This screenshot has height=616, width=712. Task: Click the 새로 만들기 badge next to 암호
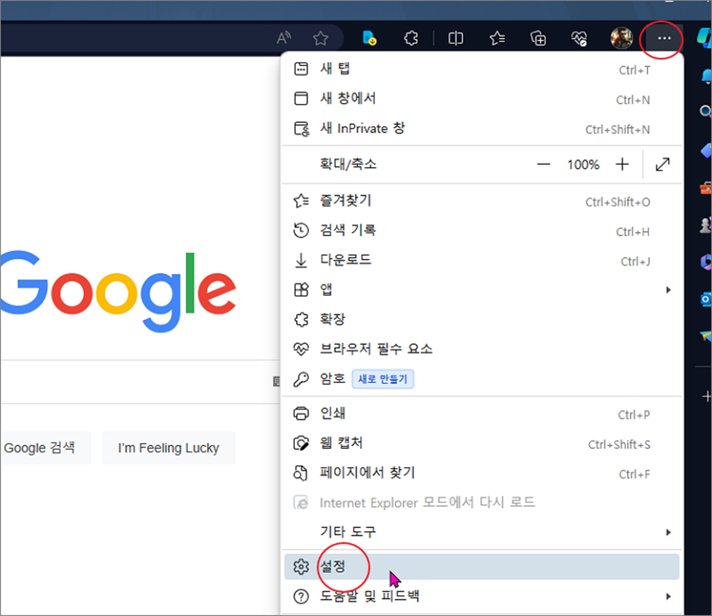tap(383, 379)
